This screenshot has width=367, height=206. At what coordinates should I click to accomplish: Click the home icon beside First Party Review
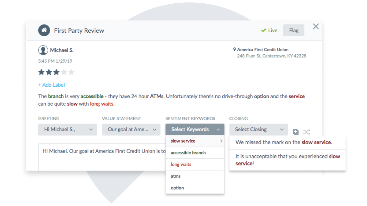click(x=44, y=30)
